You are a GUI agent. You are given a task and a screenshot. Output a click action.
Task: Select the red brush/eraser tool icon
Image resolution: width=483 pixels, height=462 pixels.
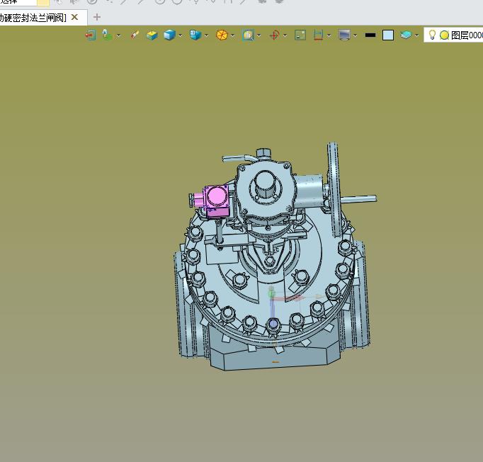(135, 35)
